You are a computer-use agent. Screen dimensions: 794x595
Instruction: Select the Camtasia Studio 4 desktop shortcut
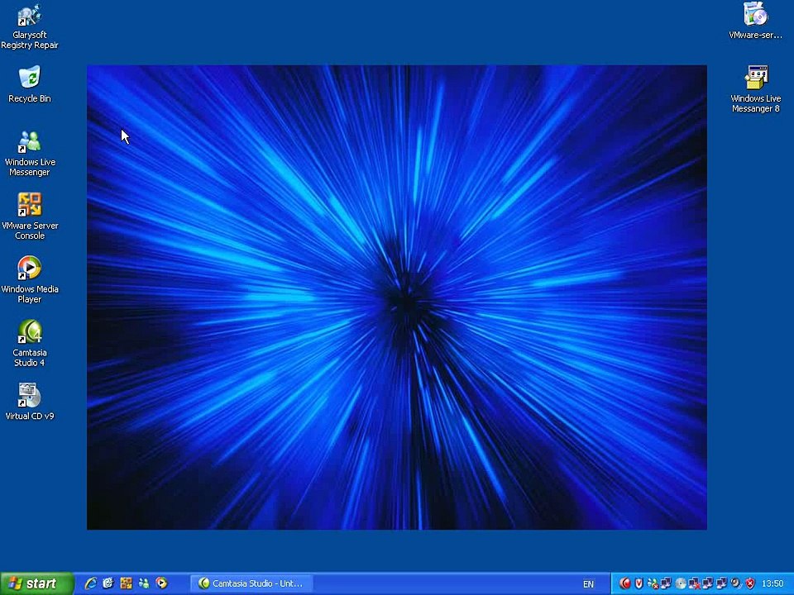[x=30, y=344]
